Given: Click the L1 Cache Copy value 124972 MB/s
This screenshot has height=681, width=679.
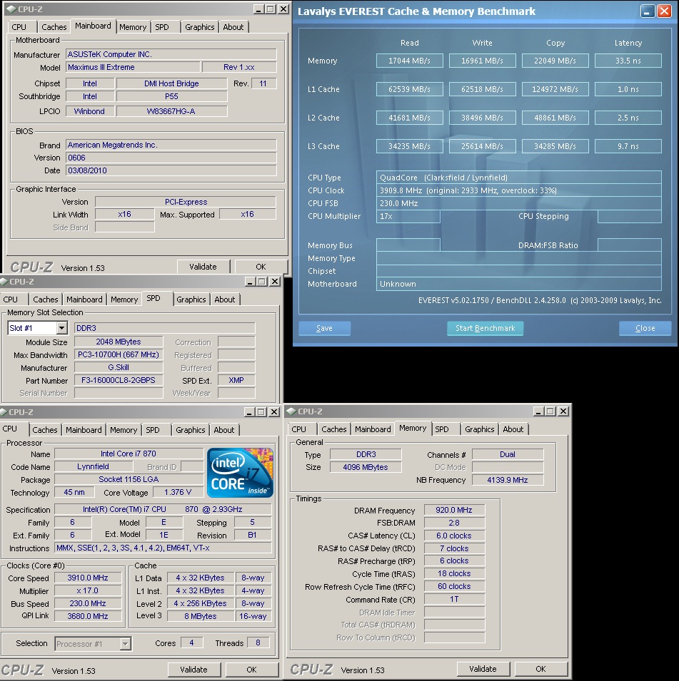Looking at the screenshot, I should [555, 89].
